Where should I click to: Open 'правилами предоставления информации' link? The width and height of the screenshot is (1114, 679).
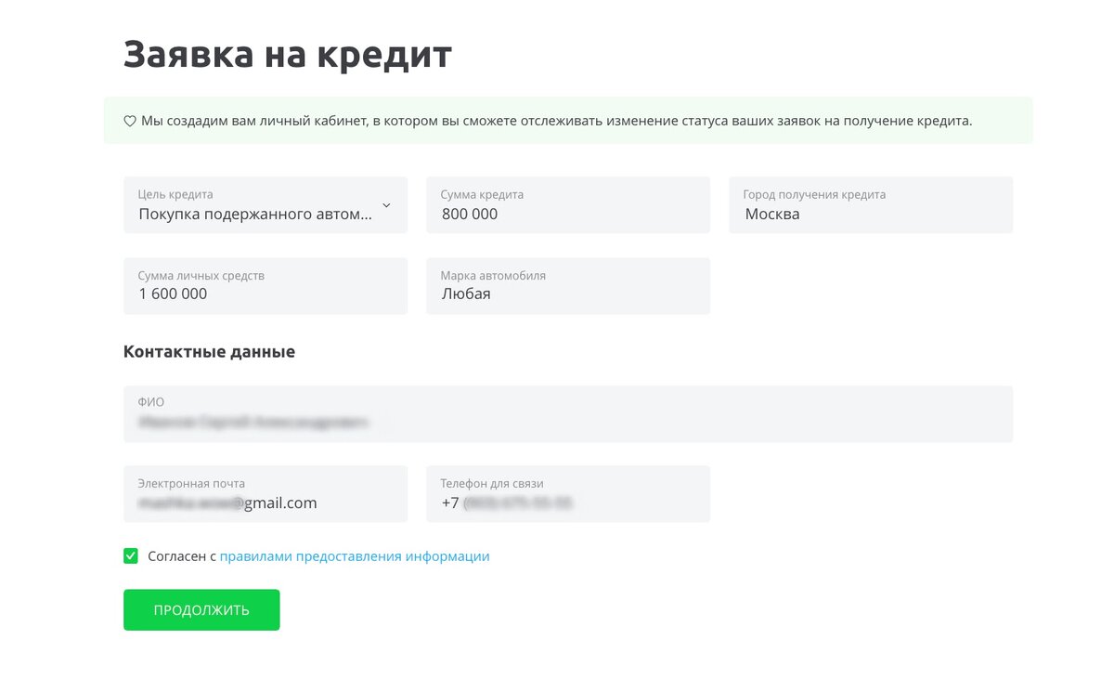pyautogui.click(x=354, y=555)
